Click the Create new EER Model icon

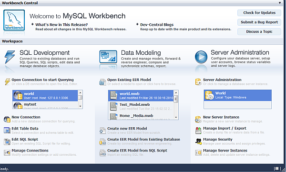(x=102, y=131)
